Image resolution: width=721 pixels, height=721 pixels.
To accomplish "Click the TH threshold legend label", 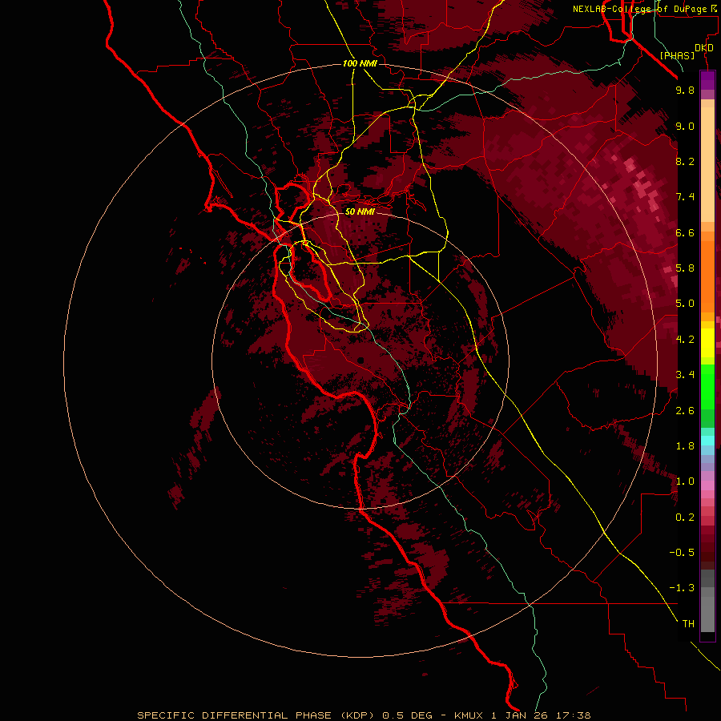I will pos(688,624).
